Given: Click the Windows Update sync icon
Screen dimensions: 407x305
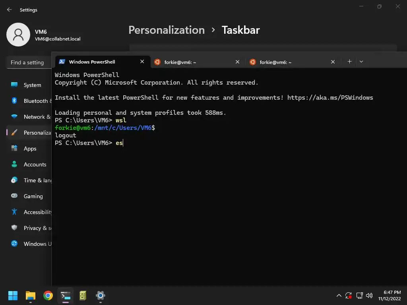Looking at the screenshot, I should pyautogui.click(x=14, y=243).
